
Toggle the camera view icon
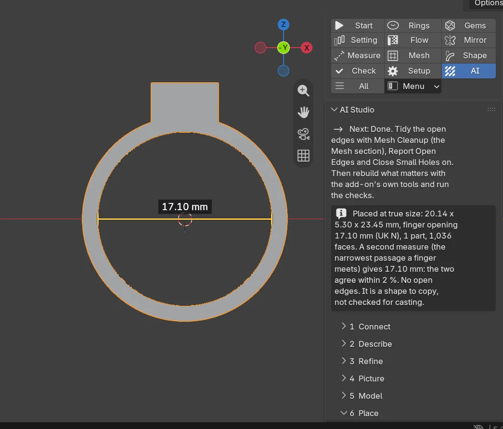pos(303,134)
